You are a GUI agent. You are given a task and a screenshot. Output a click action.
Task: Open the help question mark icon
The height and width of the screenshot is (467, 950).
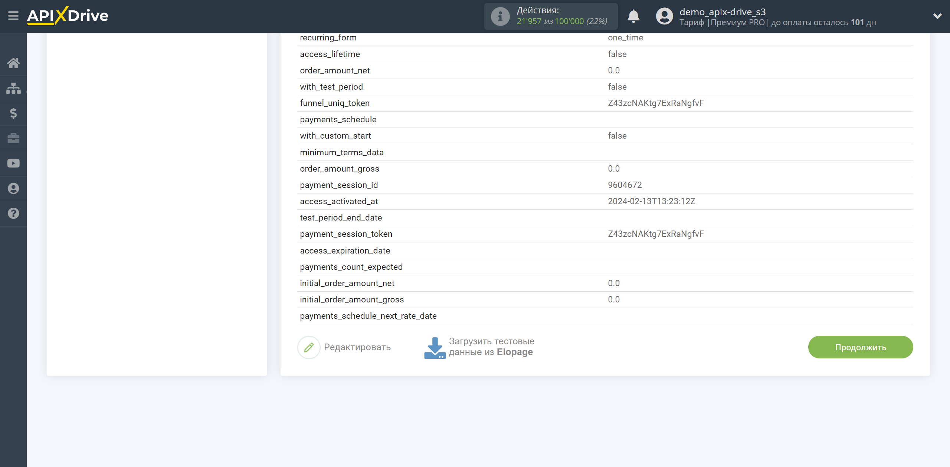(x=13, y=213)
